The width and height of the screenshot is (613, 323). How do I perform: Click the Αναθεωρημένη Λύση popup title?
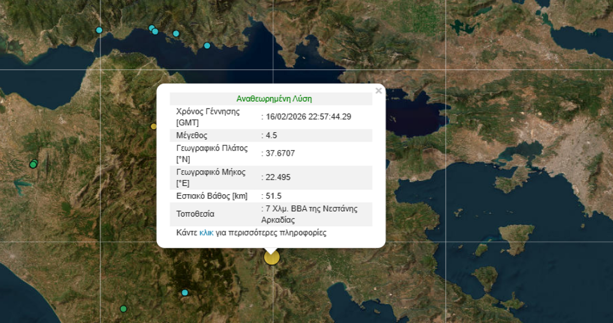pyautogui.click(x=275, y=99)
